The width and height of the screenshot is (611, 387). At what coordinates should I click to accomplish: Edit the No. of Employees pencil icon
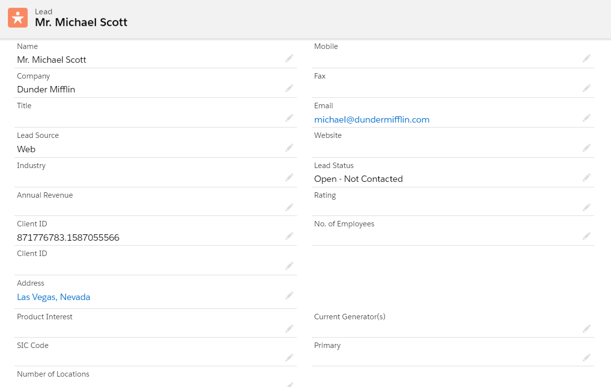(587, 236)
